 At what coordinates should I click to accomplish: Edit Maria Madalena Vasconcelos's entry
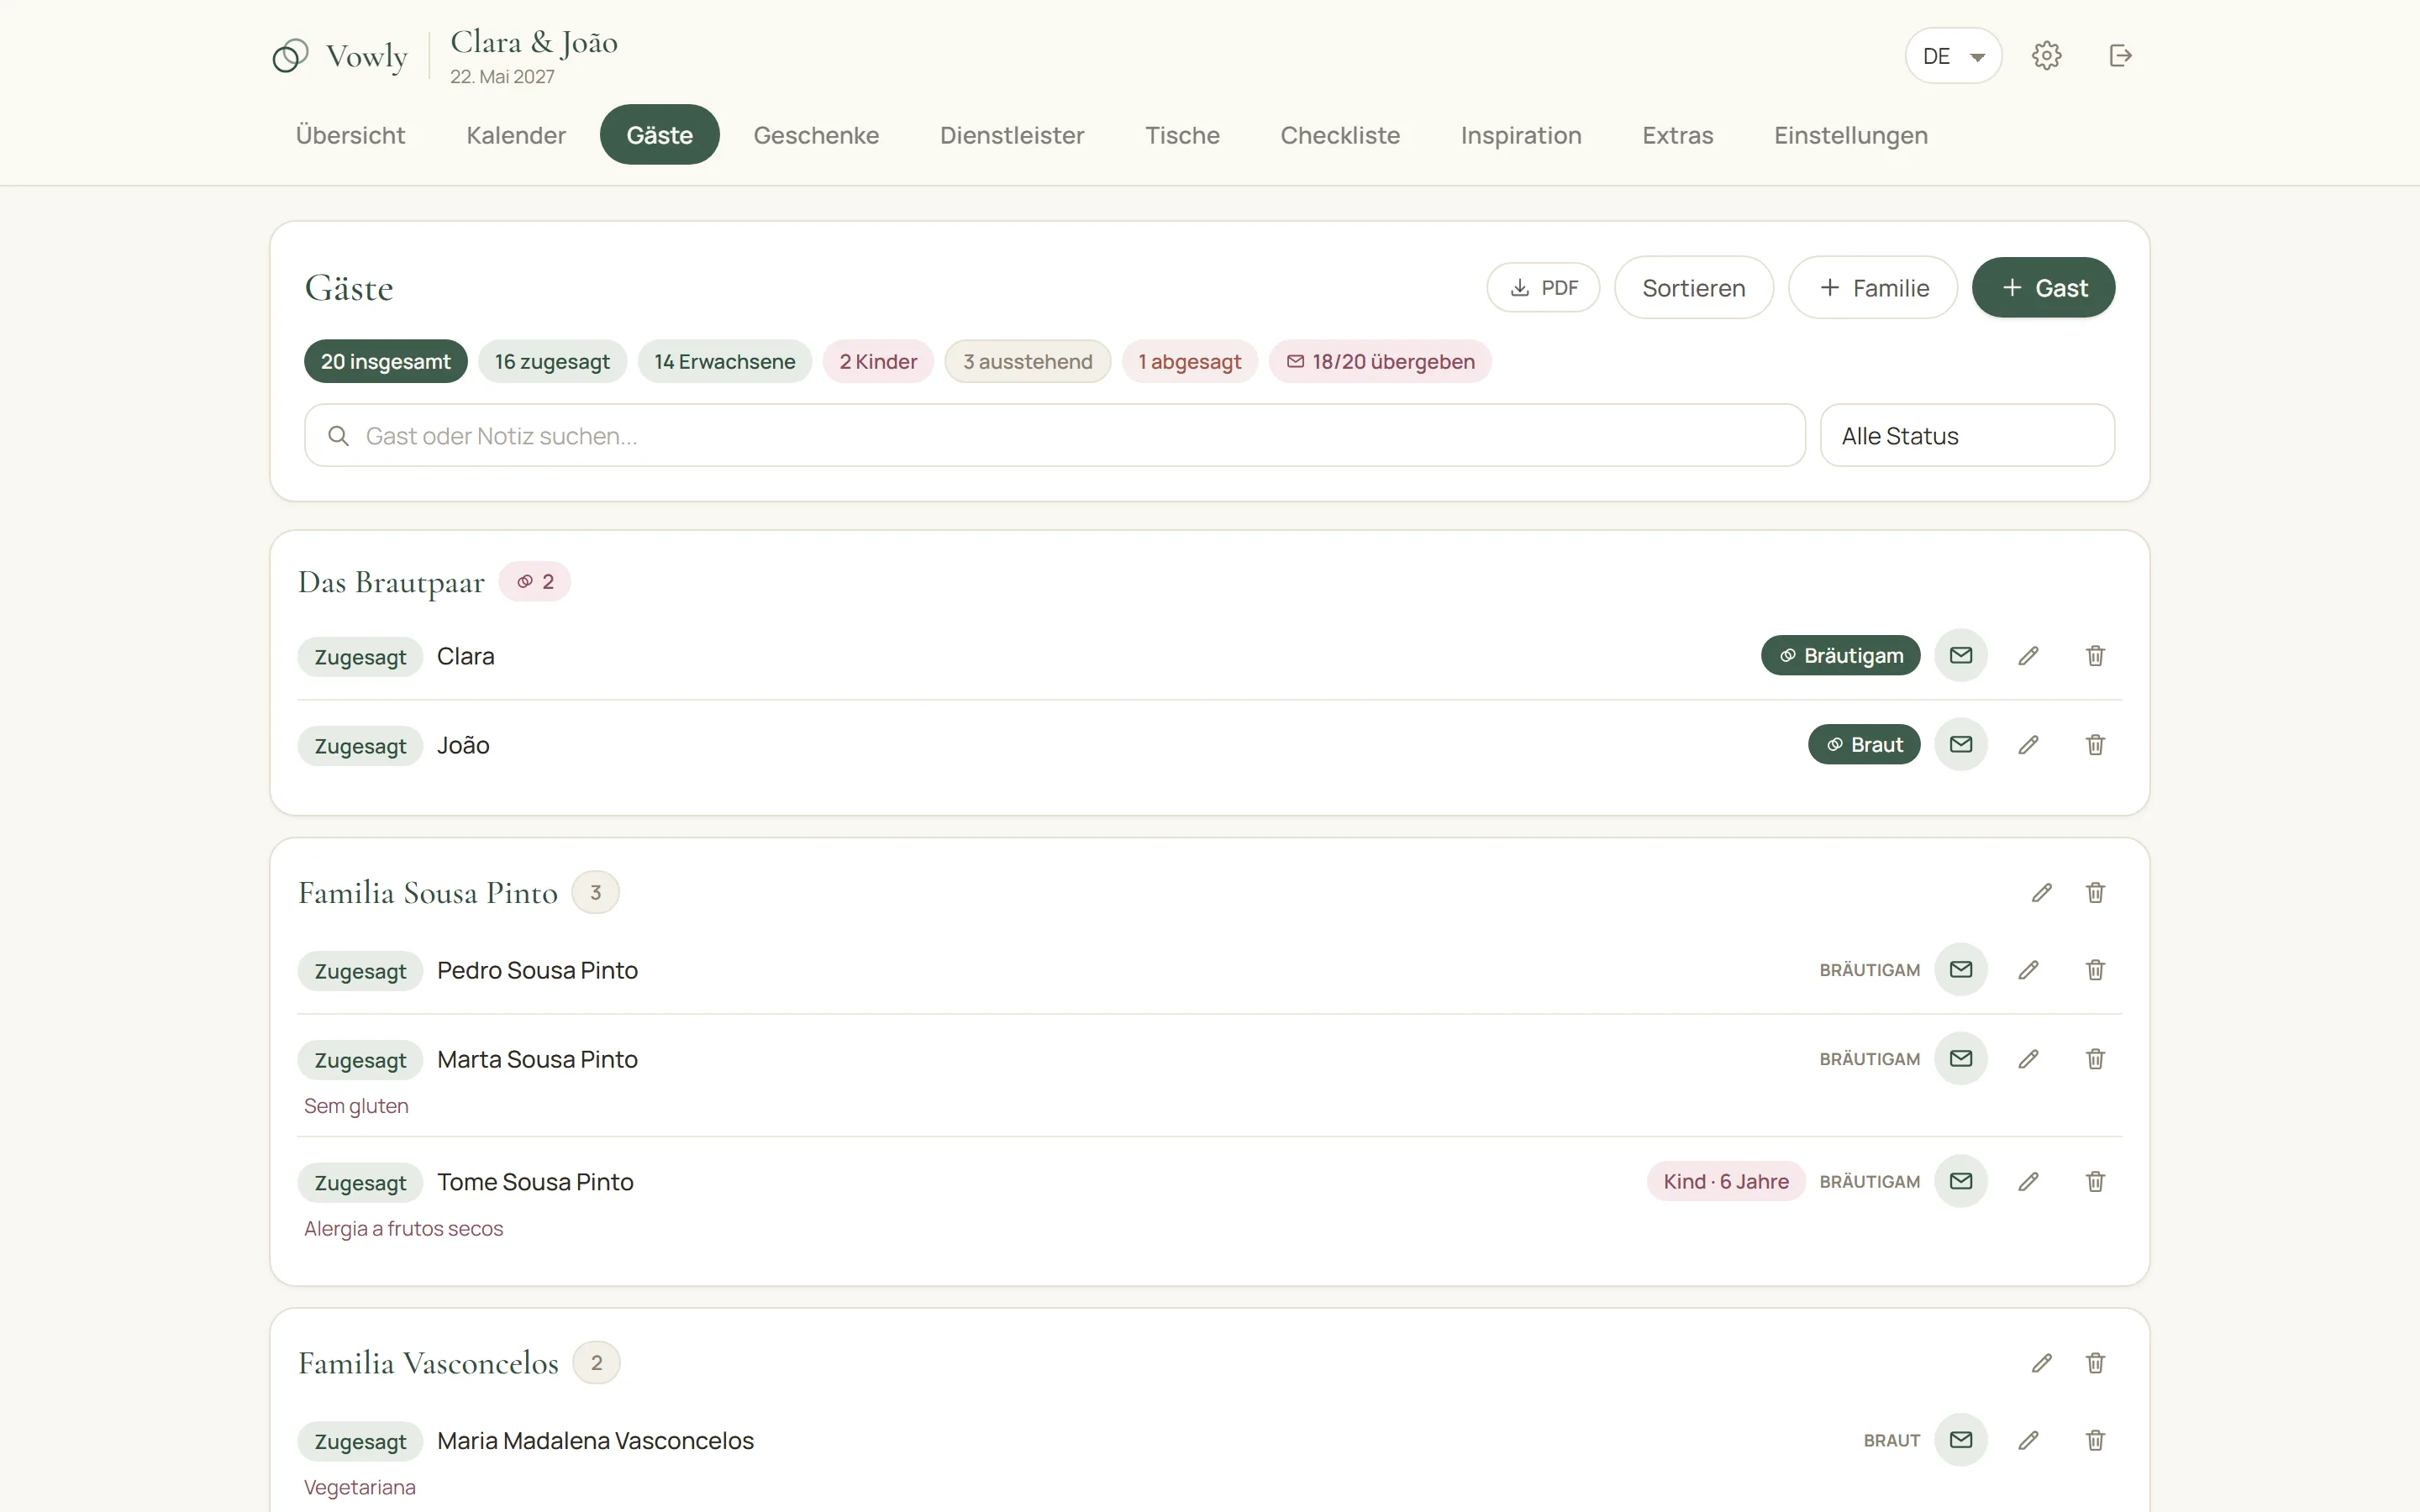pyautogui.click(x=2028, y=1440)
